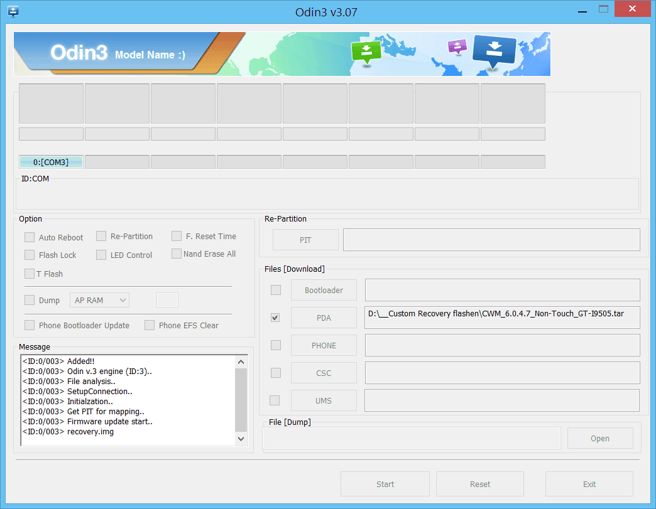Click the 'recovery.img' log line
This screenshot has width=656, height=509.
click(x=68, y=431)
